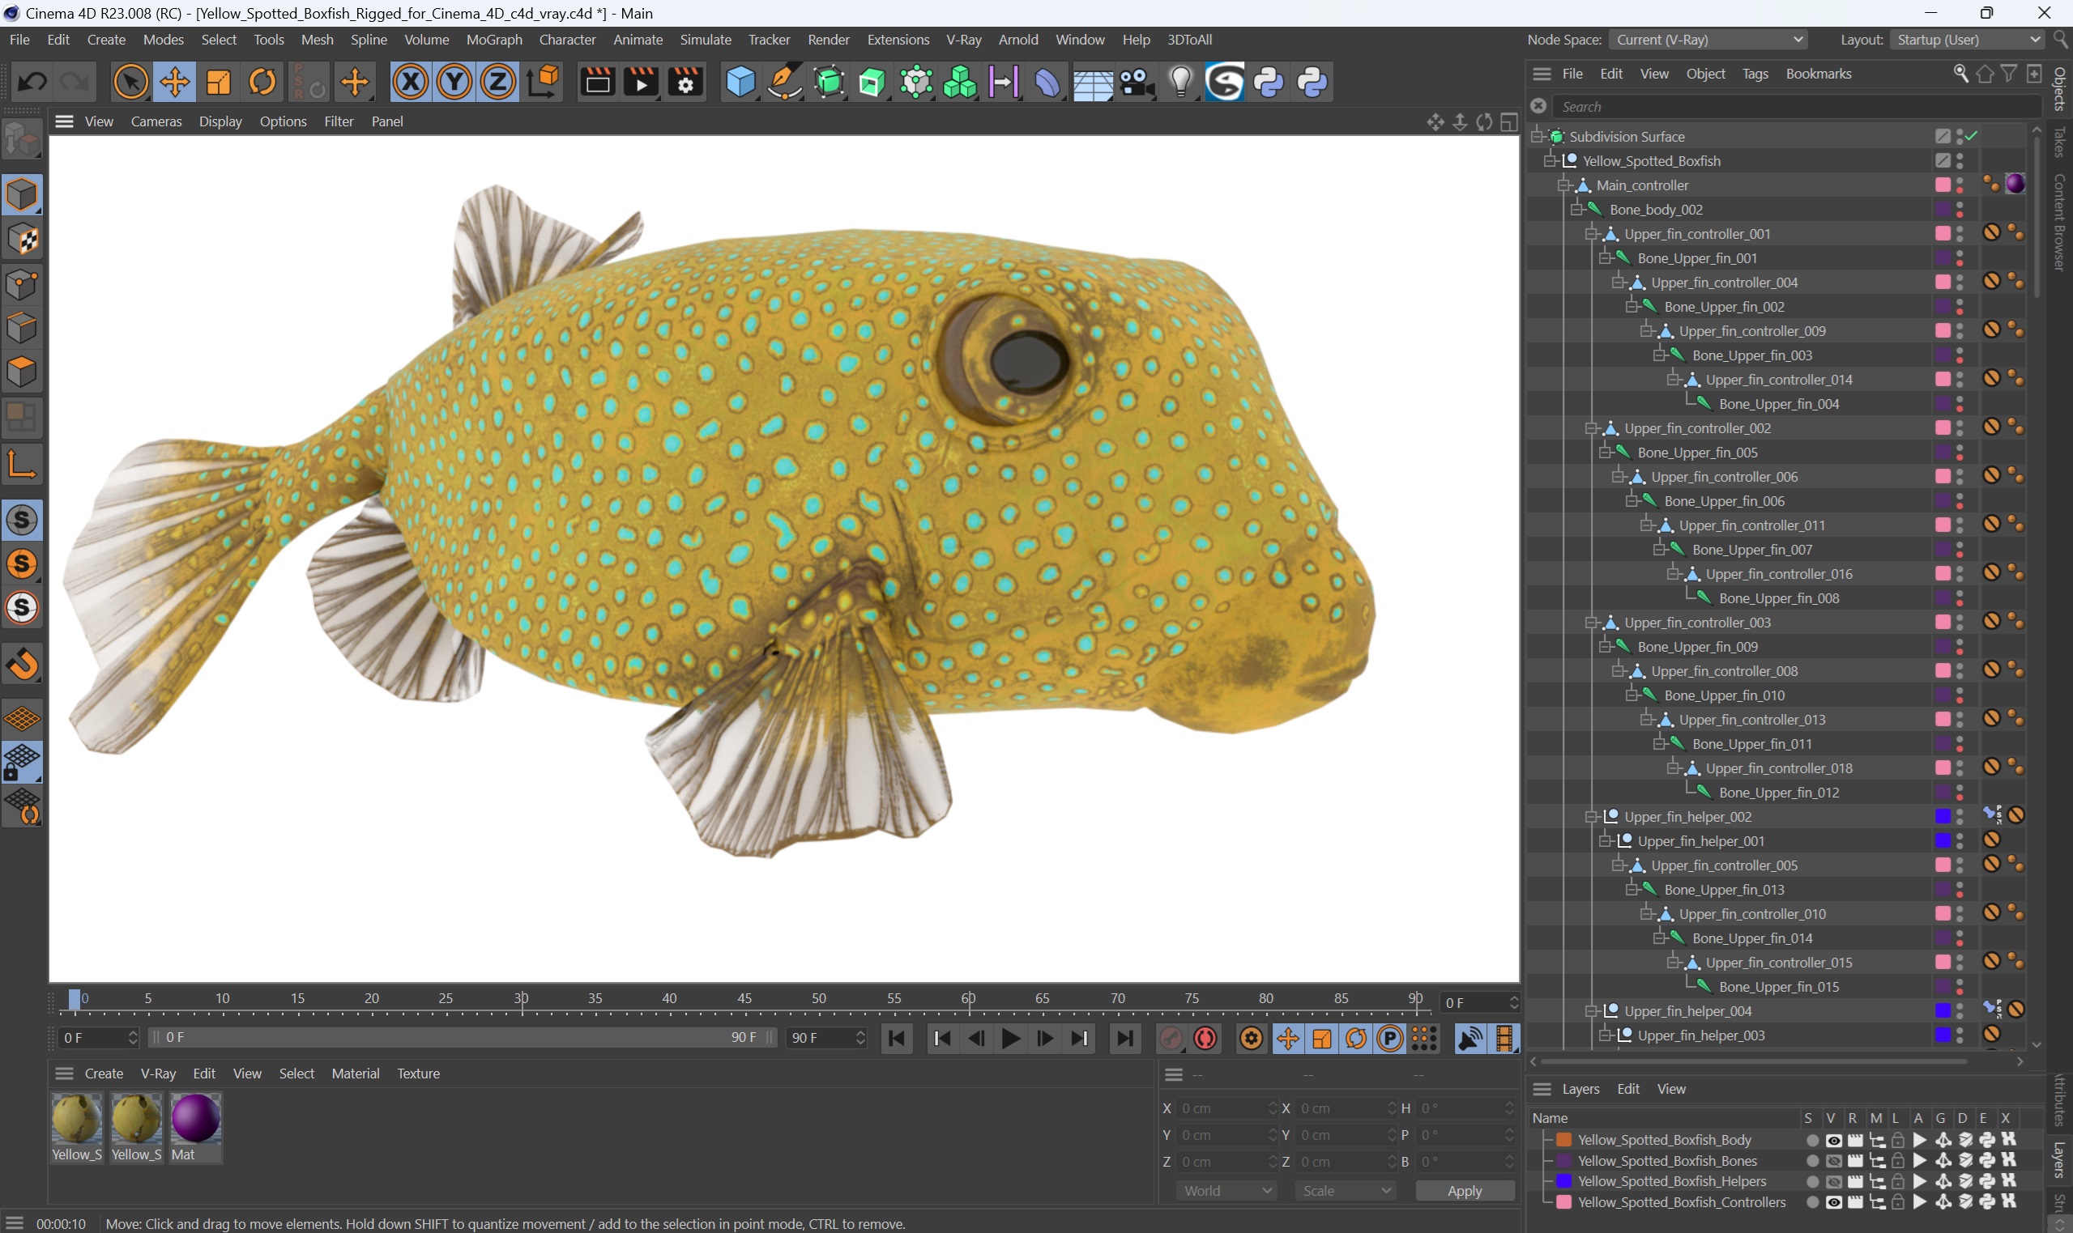Enable Axis mode L icon

click(23, 465)
